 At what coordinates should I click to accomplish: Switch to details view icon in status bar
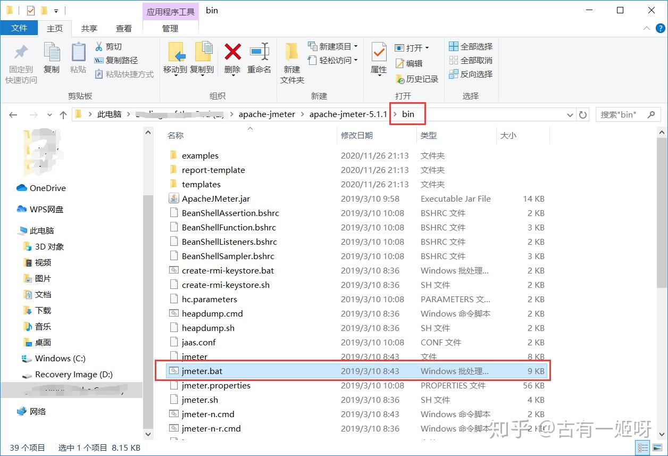(642, 447)
